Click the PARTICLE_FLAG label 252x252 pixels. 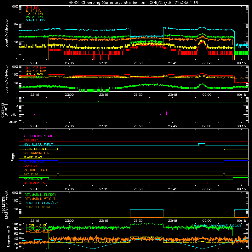(x=35, y=170)
